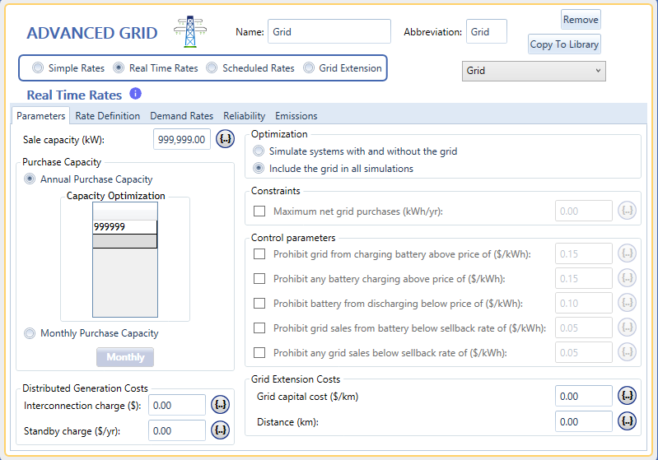Select Simulate systems with and without the grid
The width and height of the screenshot is (658, 460).
tap(356, 151)
